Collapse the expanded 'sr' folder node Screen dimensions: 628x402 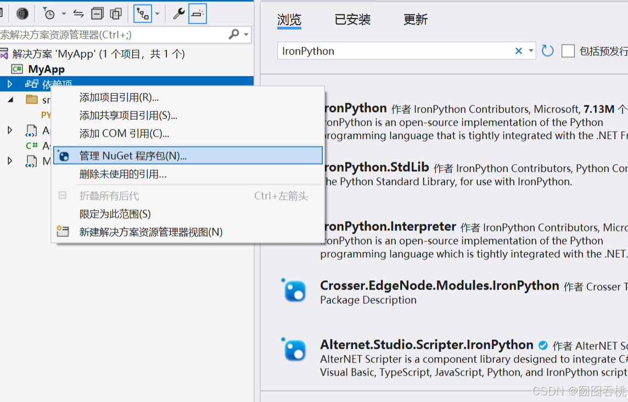pos(10,100)
